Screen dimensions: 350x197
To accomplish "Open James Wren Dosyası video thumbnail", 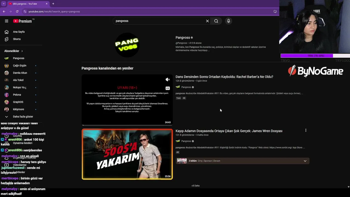I will pos(127,154).
